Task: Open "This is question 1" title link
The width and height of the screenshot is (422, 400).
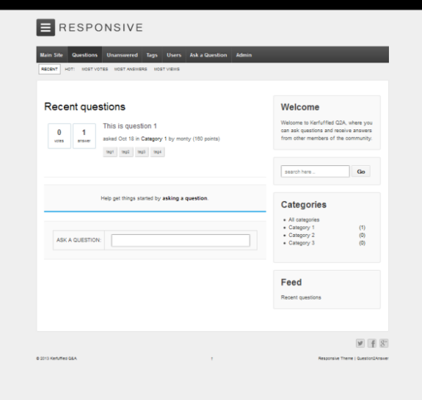Action: tap(129, 126)
